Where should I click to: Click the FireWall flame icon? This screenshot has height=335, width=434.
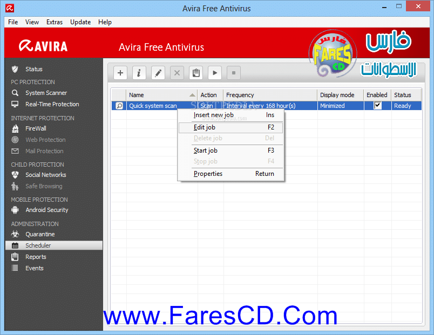(x=15, y=128)
